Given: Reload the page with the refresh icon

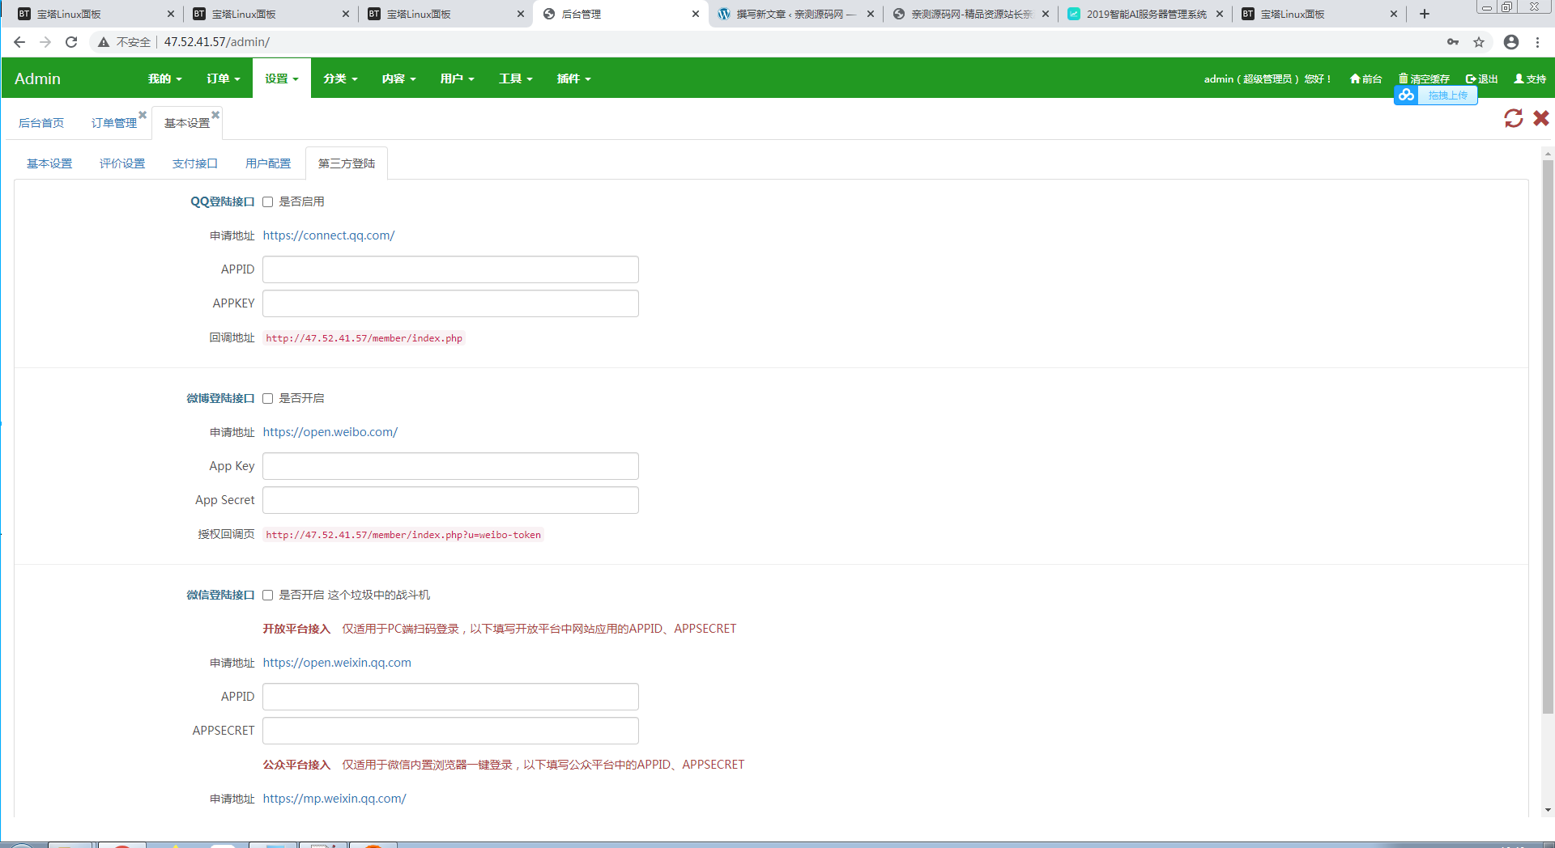Looking at the screenshot, I should pyautogui.click(x=71, y=42).
